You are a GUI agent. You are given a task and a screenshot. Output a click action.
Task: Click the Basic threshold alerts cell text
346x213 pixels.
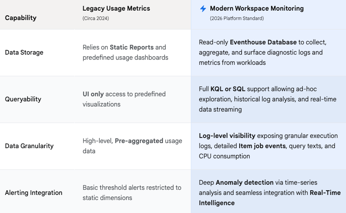tap(132, 193)
